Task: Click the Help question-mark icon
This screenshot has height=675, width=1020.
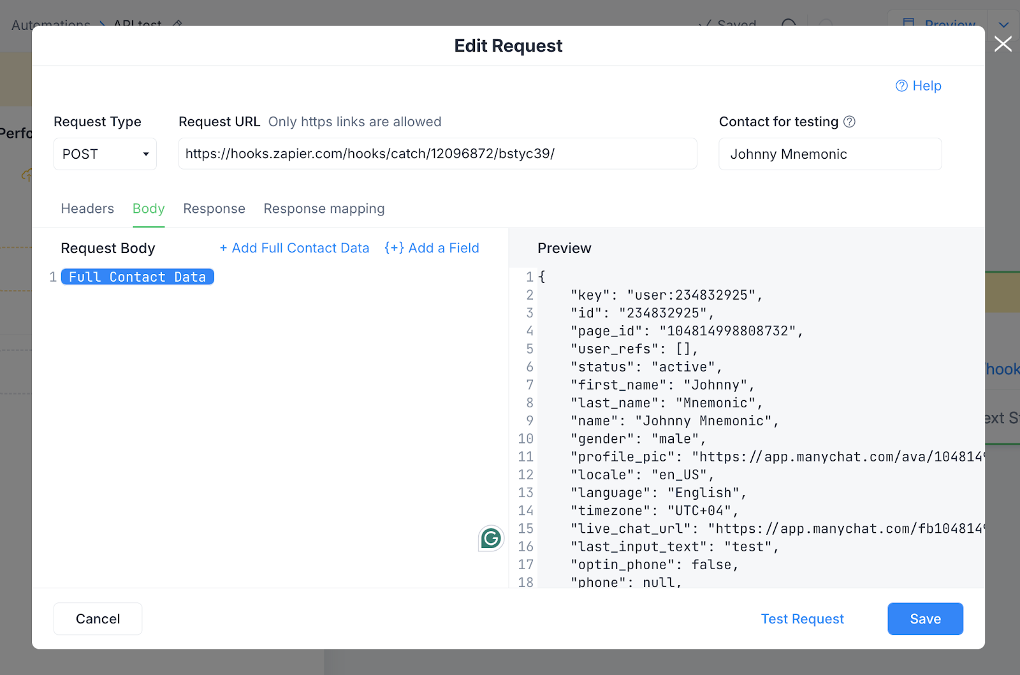Action: click(x=901, y=86)
